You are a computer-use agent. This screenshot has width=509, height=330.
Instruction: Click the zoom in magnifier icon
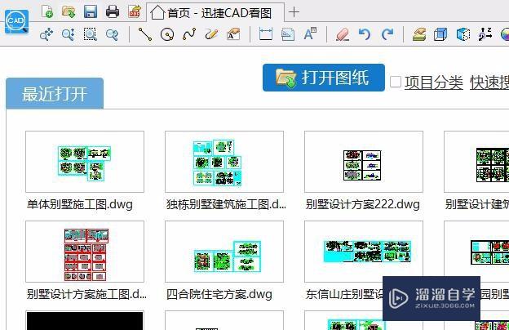pyautogui.click(x=69, y=34)
